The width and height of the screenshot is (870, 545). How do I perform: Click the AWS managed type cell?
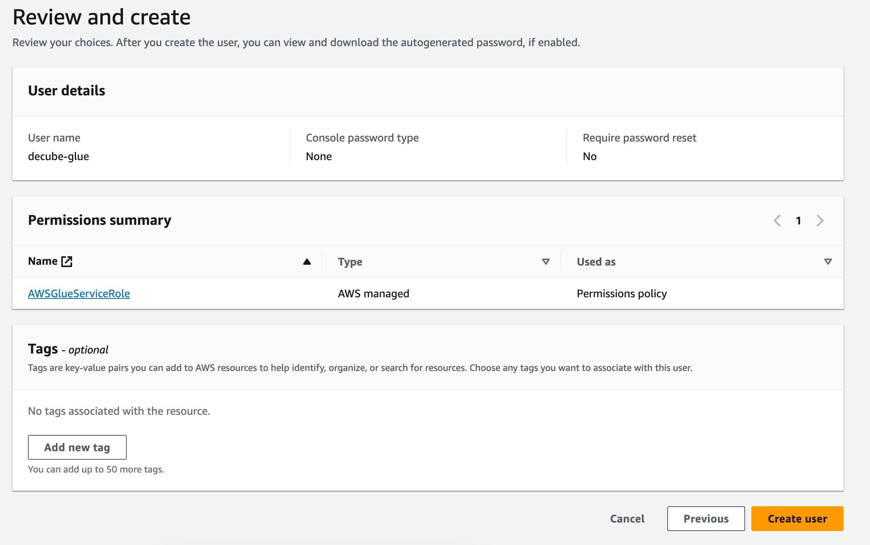point(373,293)
